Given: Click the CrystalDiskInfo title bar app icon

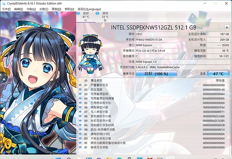Looking at the screenshot, I should 4,4.
